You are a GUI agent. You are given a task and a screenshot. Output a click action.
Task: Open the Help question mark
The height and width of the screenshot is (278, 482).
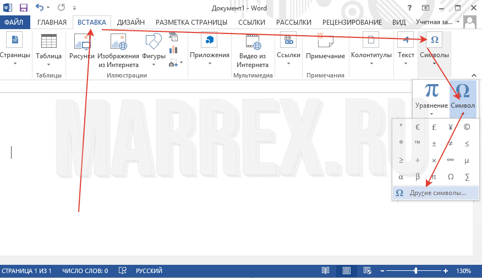click(x=409, y=8)
